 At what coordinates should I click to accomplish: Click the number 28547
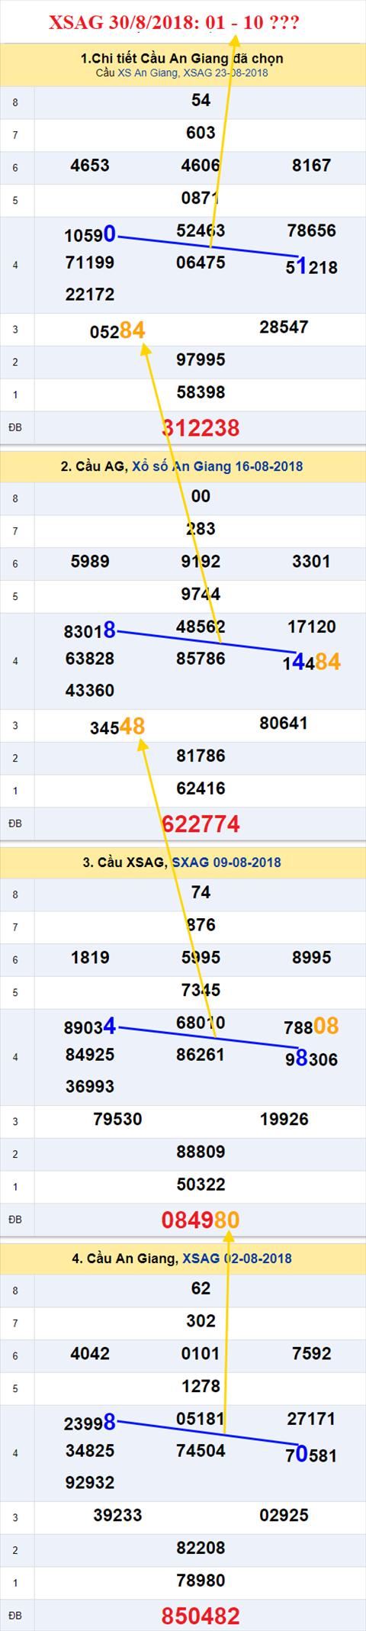coord(284,327)
